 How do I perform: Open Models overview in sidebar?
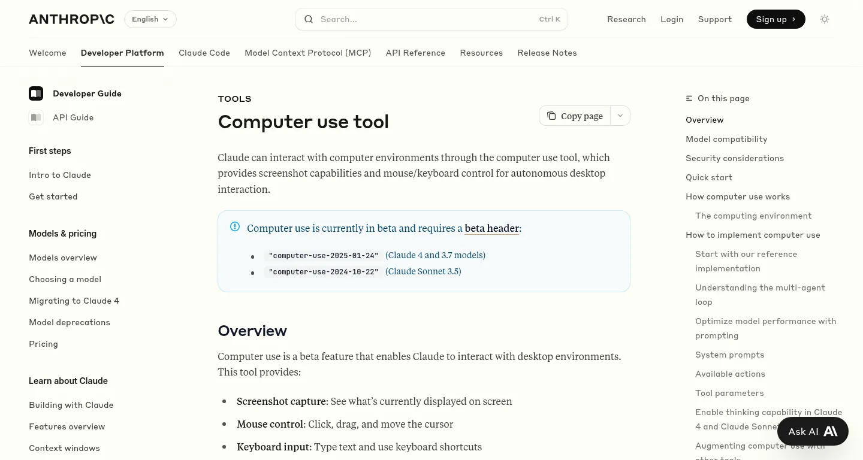pos(63,258)
